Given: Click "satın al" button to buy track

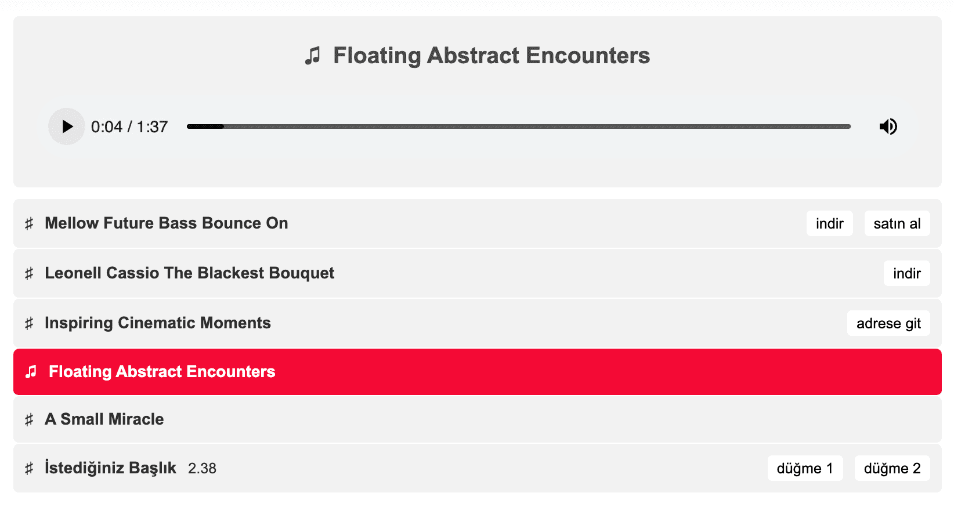Looking at the screenshot, I should pyautogui.click(x=897, y=224).
